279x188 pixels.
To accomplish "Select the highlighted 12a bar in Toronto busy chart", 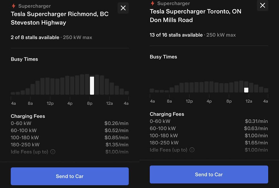I will [x=246, y=90].
